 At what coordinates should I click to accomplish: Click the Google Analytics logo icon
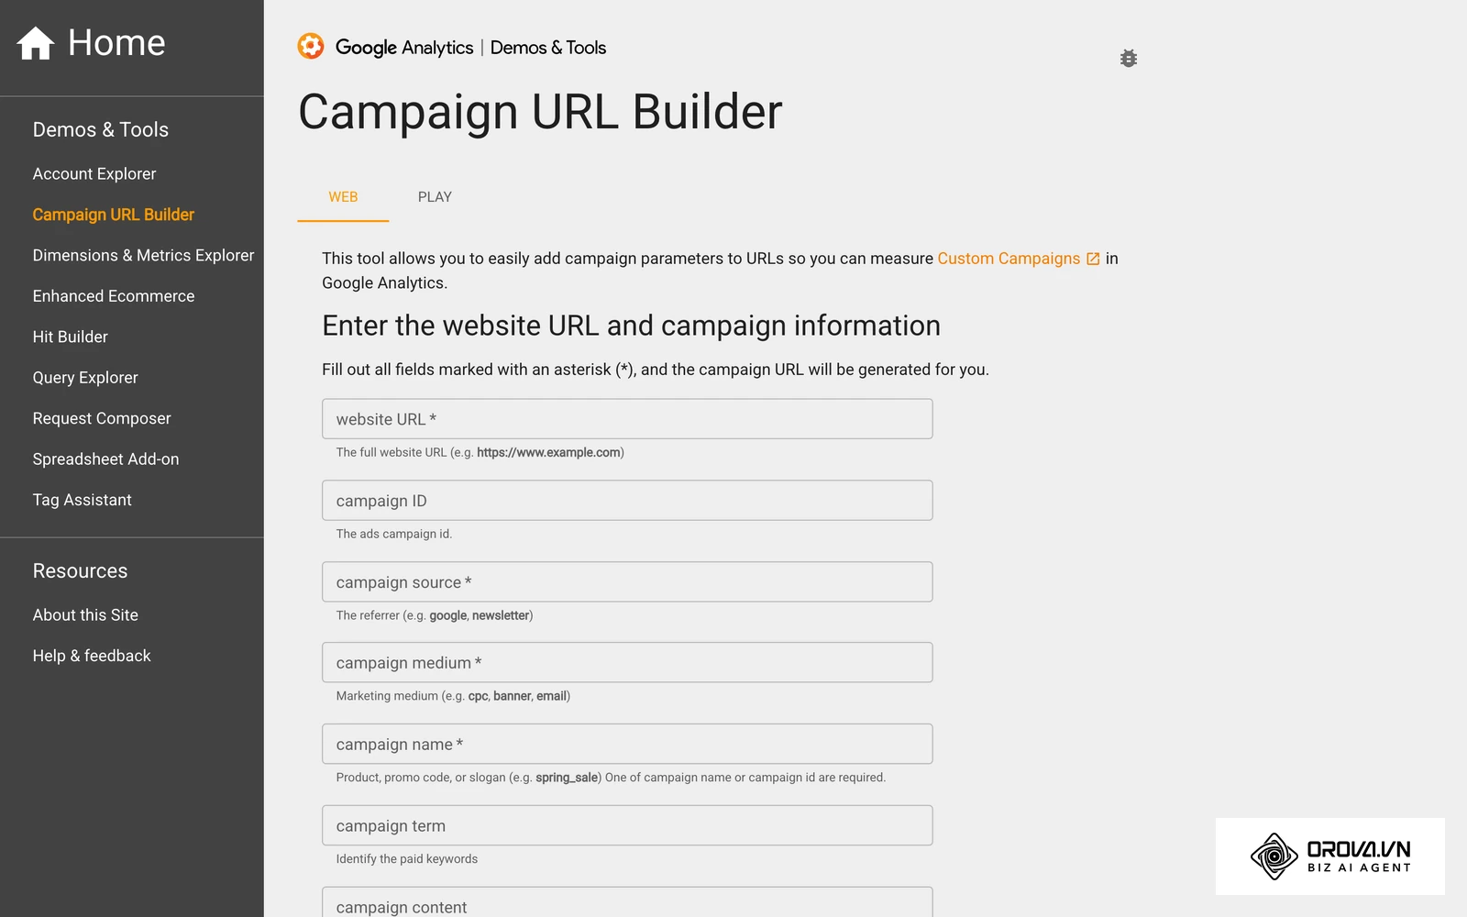(x=311, y=46)
